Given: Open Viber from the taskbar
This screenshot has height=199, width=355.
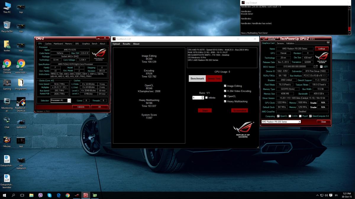Looking at the screenshot, I should tap(40, 195).
